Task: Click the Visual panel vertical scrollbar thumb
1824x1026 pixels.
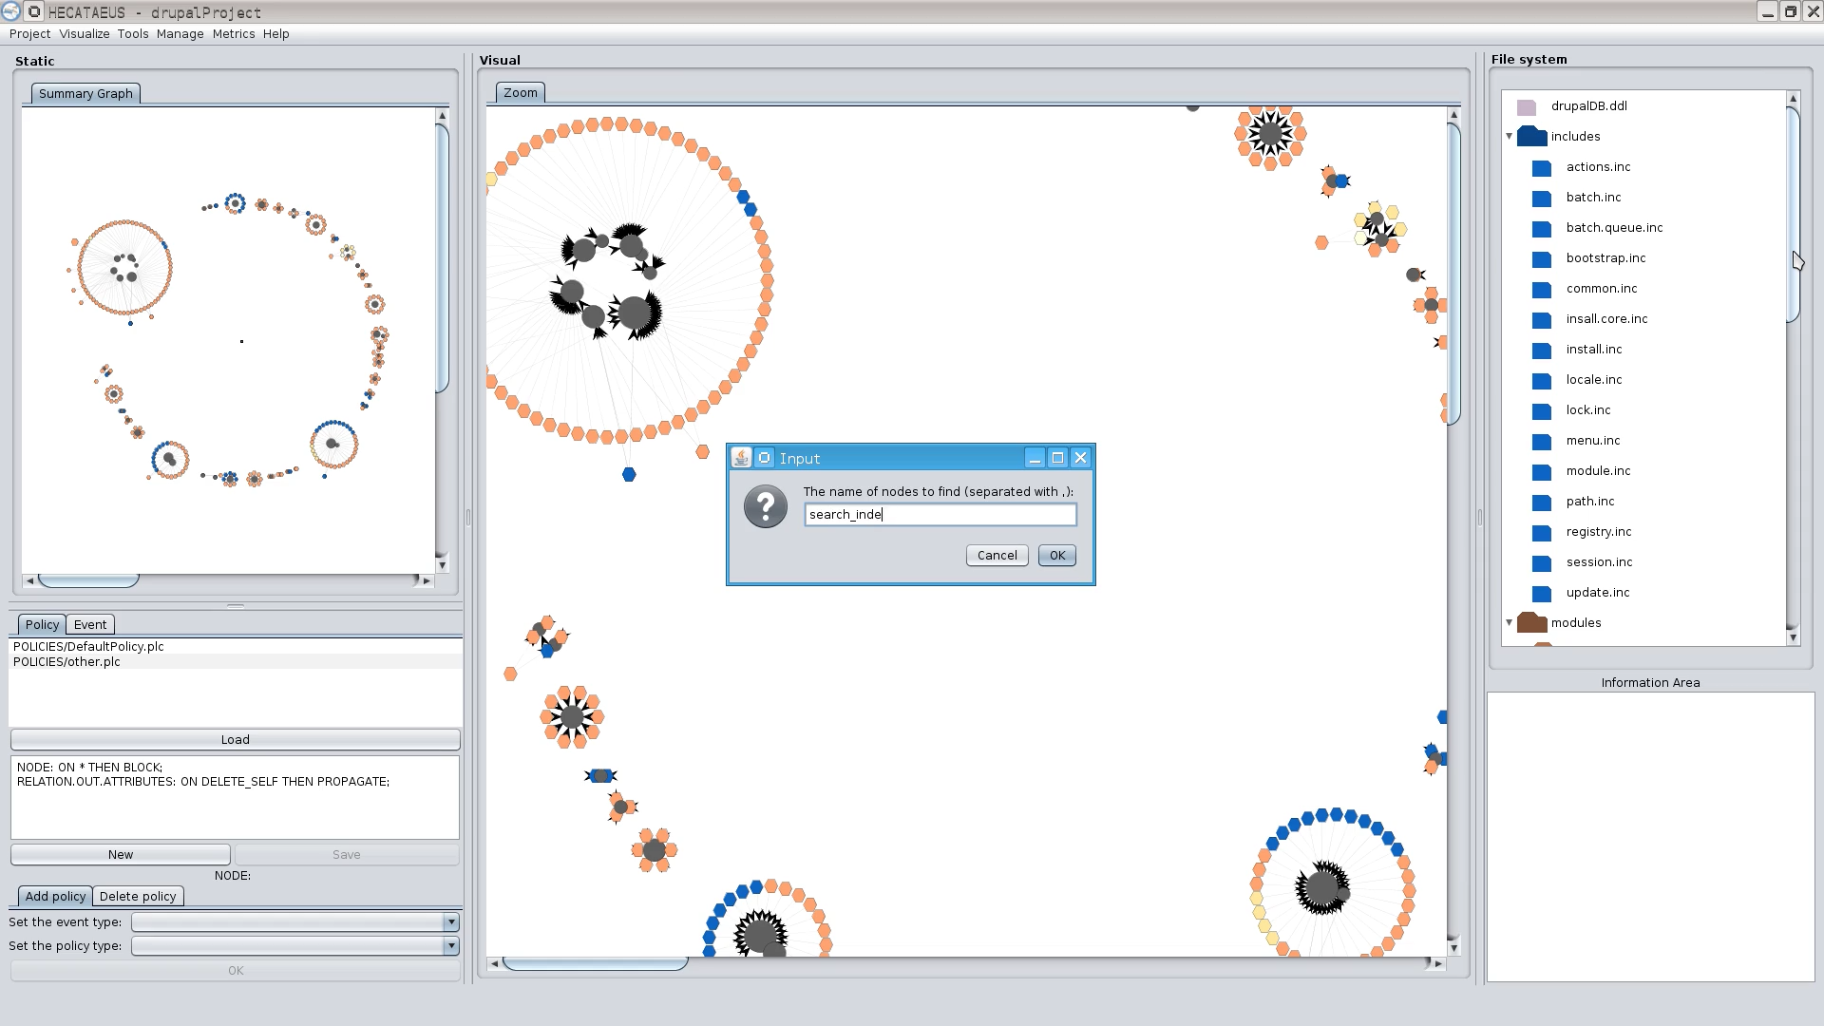Action: tap(1453, 274)
